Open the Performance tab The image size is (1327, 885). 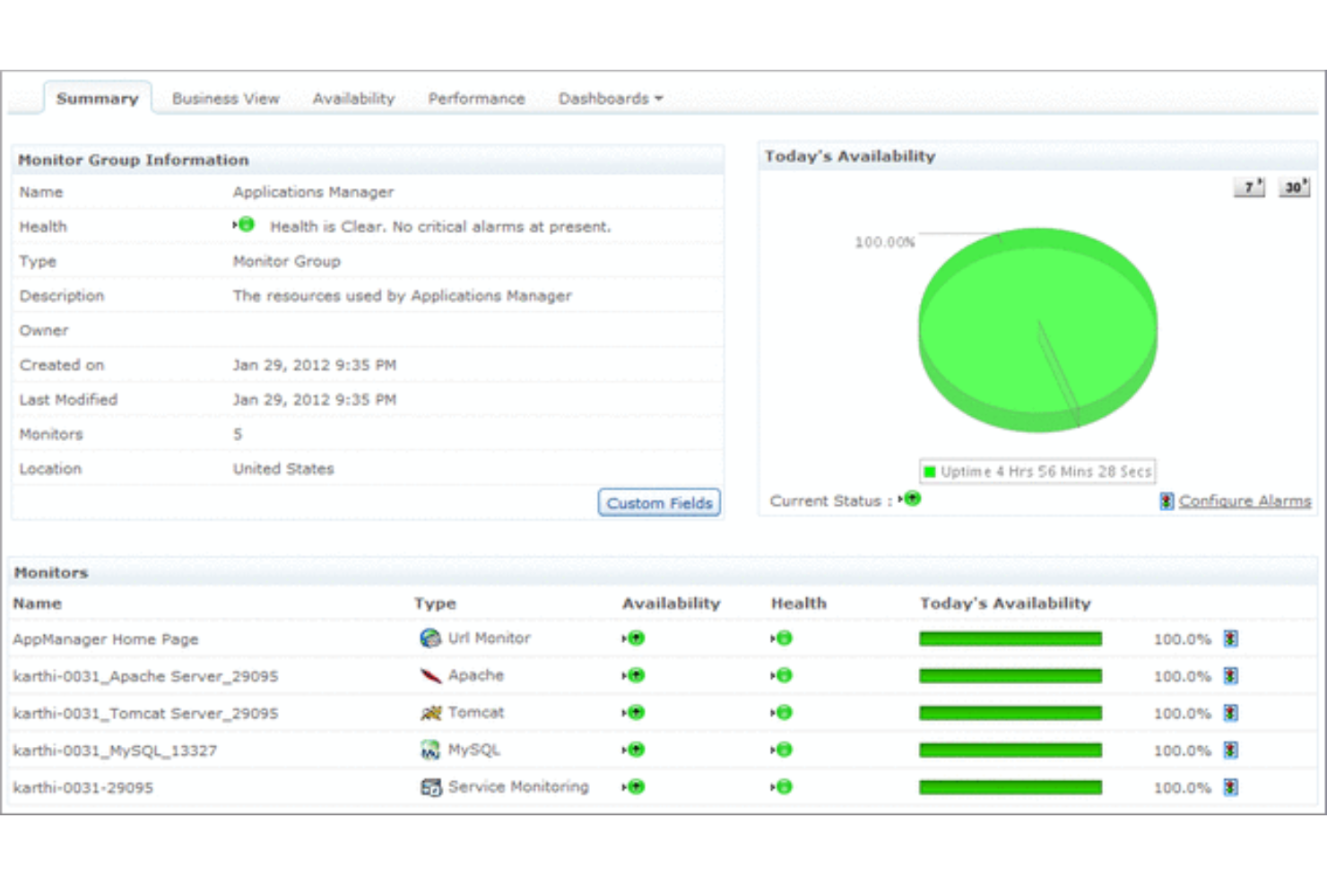(x=476, y=99)
